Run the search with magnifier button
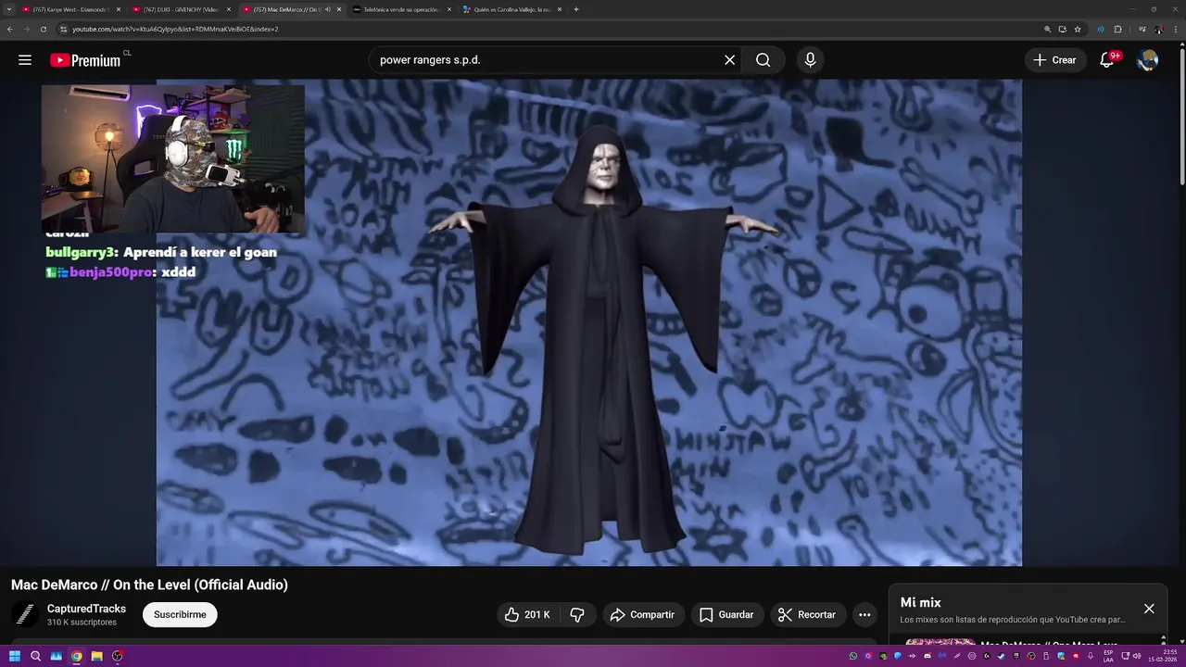Image resolution: width=1186 pixels, height=667 pixels. click(x=763, y=60)
